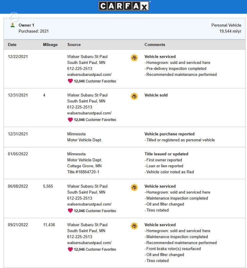
Task: Click the Owner 1 person icon
Action: pos(13,25)
